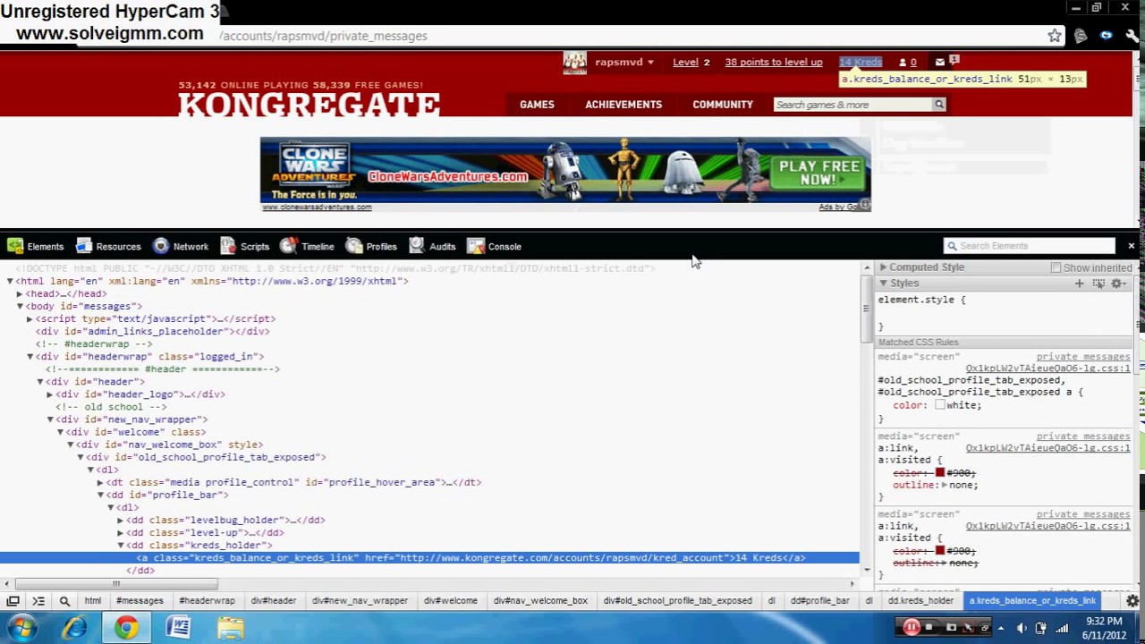The image size is (1145, 644).
Task: Collapse the Styles section
Action: pyautogui.click(x=883, y=284)
